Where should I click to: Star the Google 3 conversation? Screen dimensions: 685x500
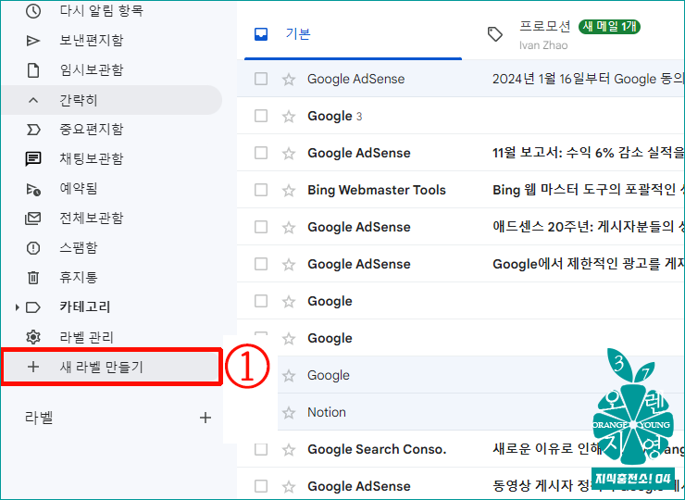point(288,117)
